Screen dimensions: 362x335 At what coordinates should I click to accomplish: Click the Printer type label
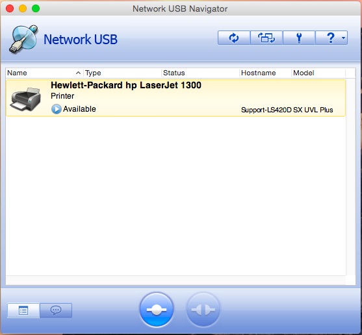tap(62, 96)
